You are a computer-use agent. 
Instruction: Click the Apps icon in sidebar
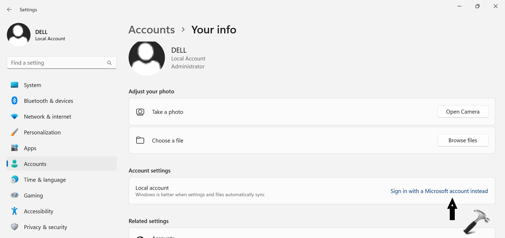[x=14, y=148]
